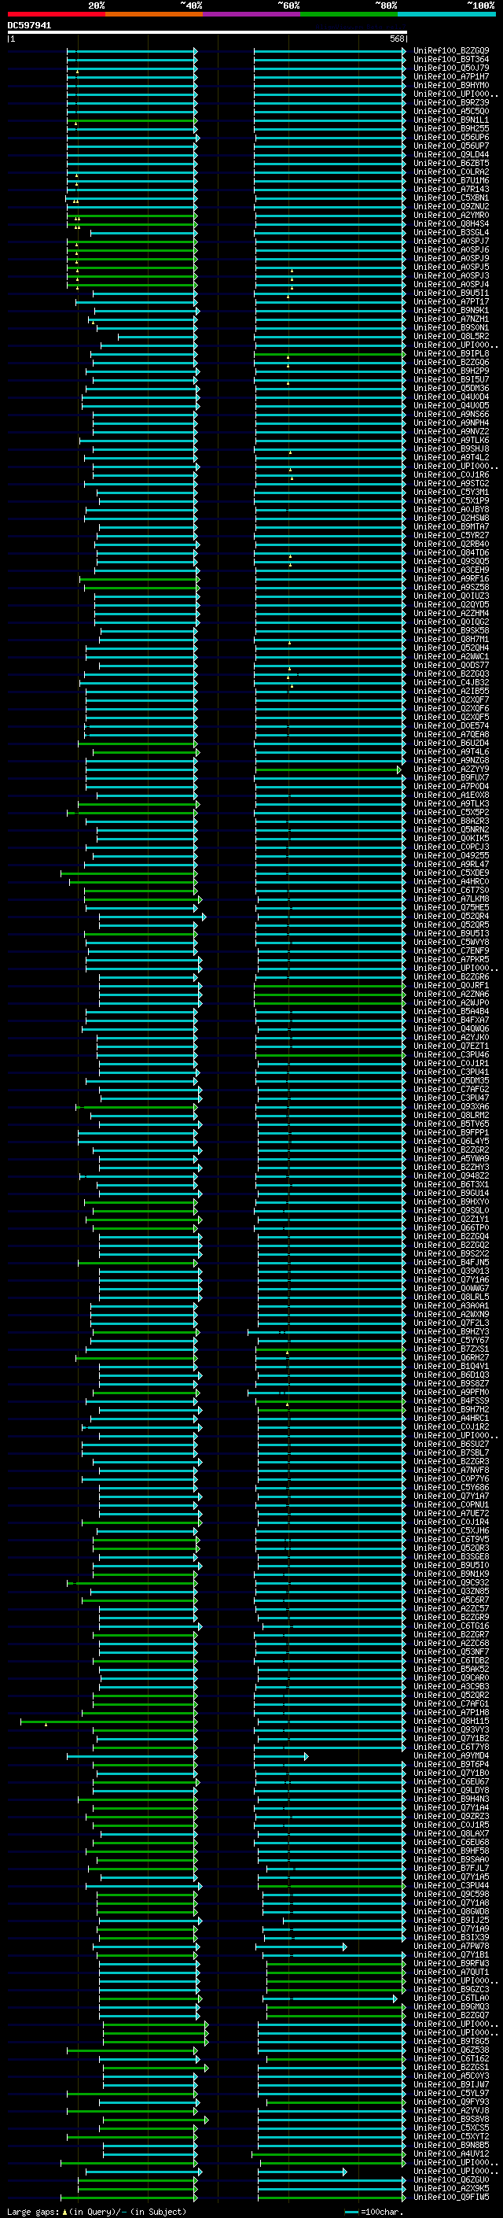Click the cyan ~100% identity legend segment
The width and height of the screenshot is (503, 2218).
pos(447,14)
